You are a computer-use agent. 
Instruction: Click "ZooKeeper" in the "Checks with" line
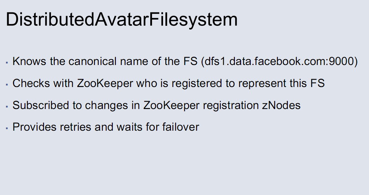pos(105,83)
